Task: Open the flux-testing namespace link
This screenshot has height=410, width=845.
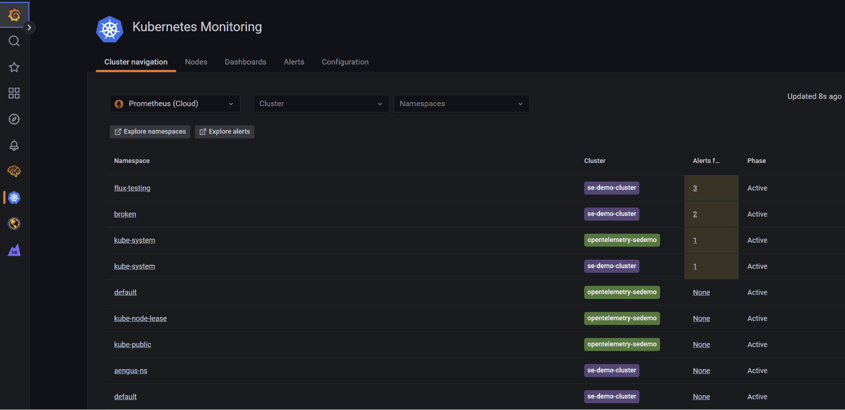Action: pyautogui.click(x=132, y=188)
